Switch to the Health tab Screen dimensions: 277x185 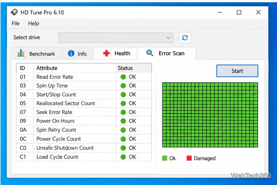[115, 53]
